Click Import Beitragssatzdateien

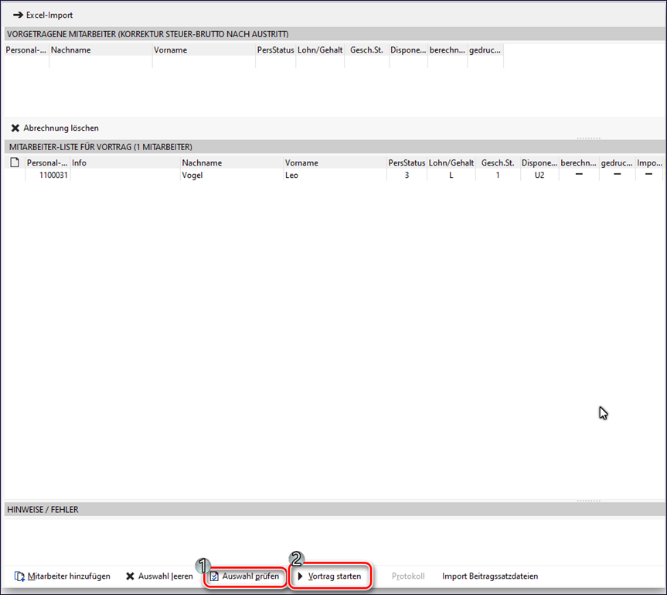490,576
